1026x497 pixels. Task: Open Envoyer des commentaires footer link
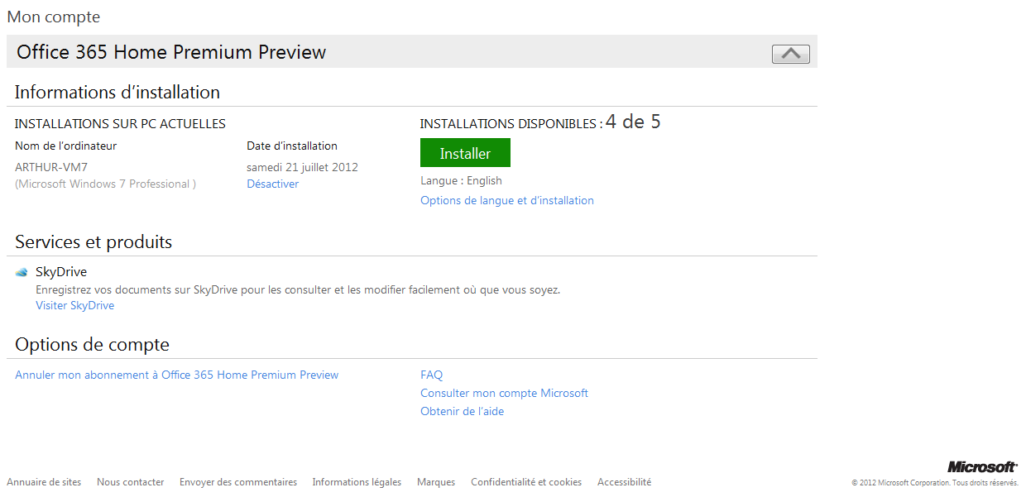pos(238,482)
